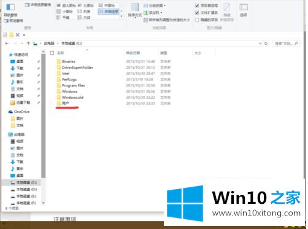This screenshot has height=229, width=308.
Task: Click the sidebar scrollbar down arrow
Action: (x=43, y=203)
